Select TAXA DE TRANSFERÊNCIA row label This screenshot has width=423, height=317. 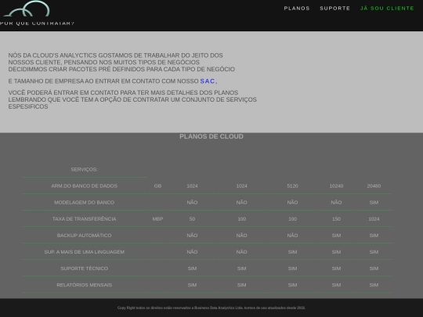pos(84,219)
